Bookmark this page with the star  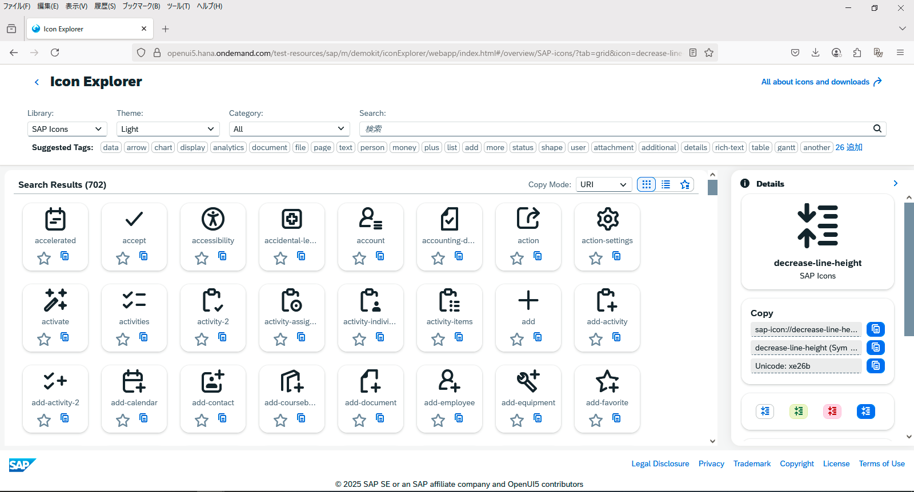click(x=709, y=53)
